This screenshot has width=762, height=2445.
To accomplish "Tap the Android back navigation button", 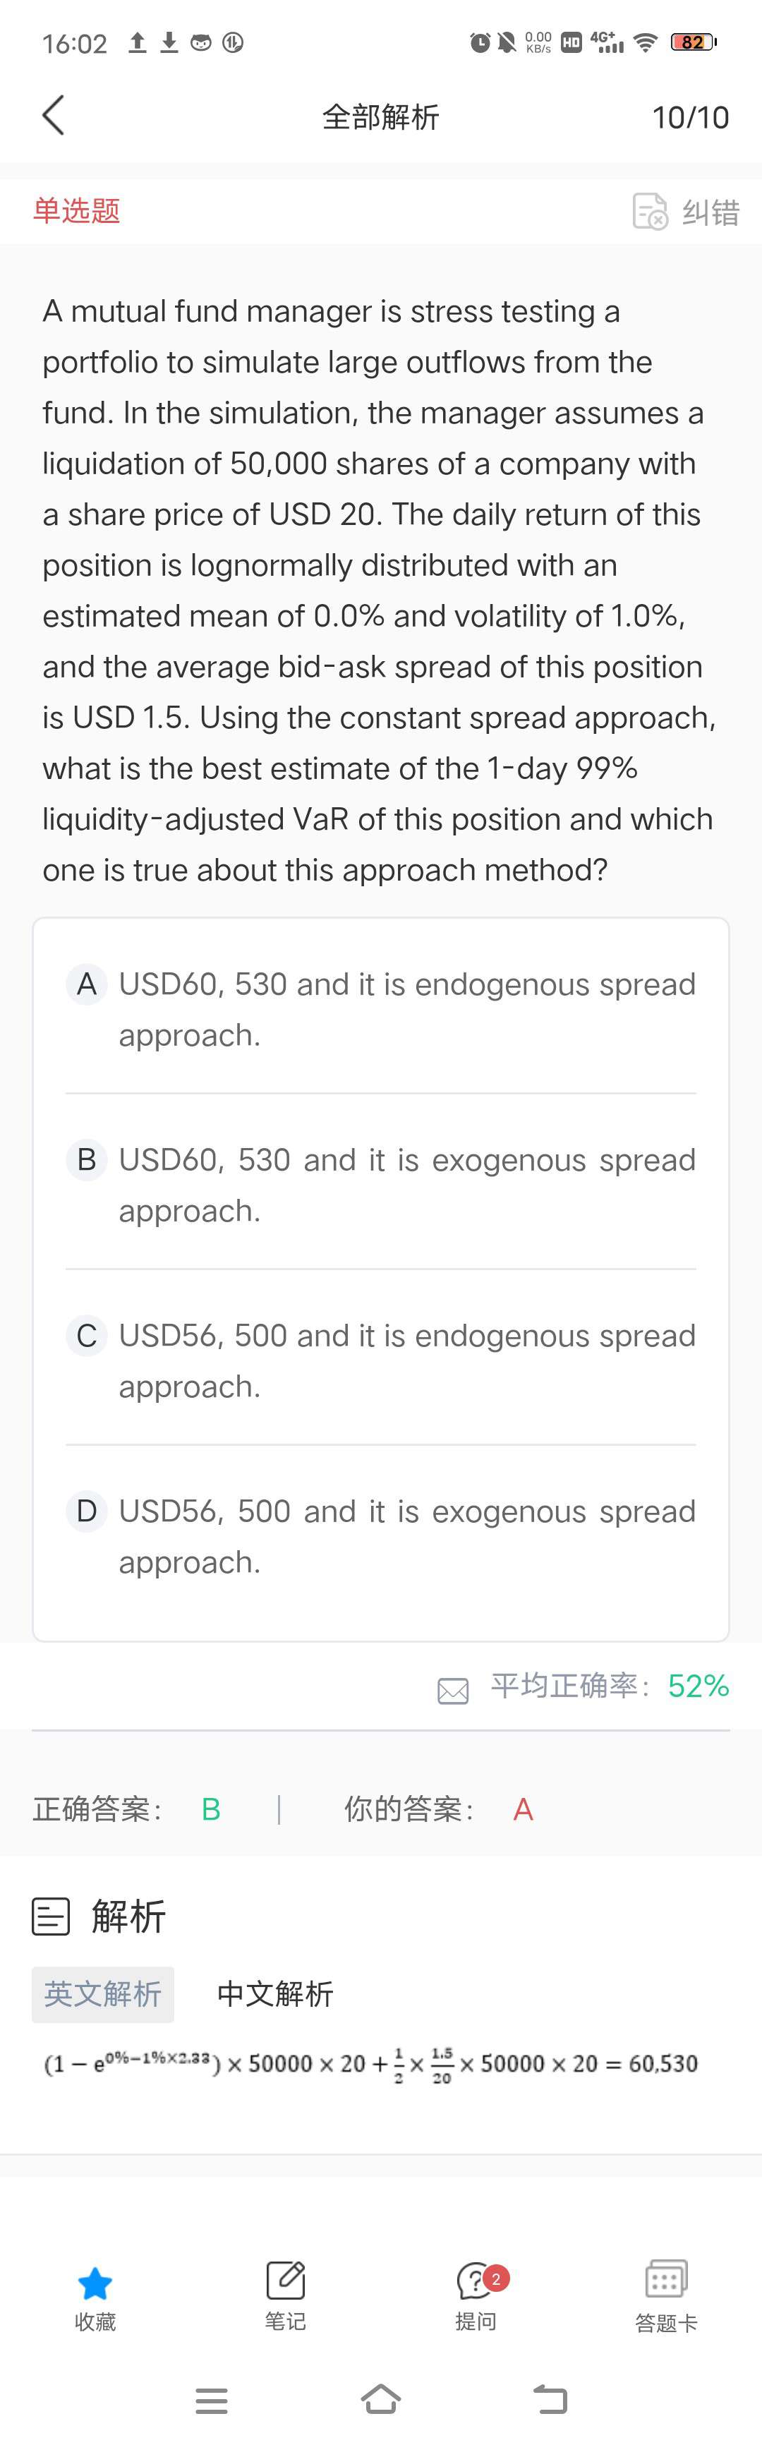I will click(550, 2399).
